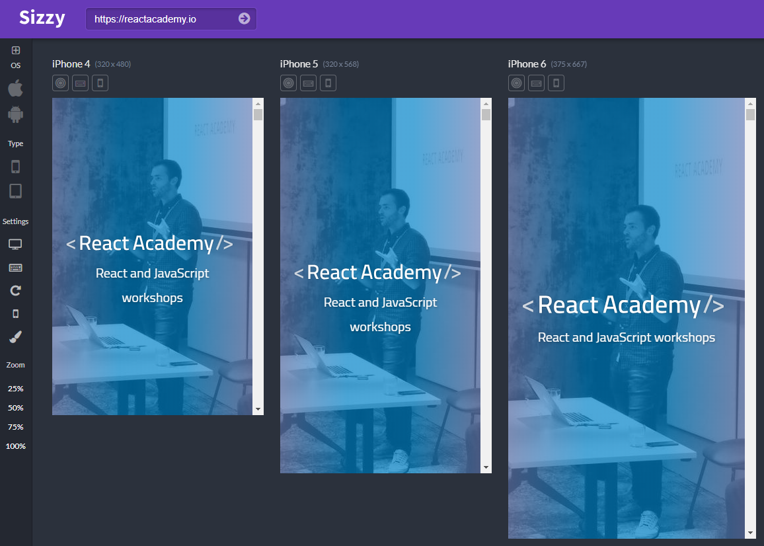
Task: Click the paintbrush theme icon
Action: tap(16, 337)
